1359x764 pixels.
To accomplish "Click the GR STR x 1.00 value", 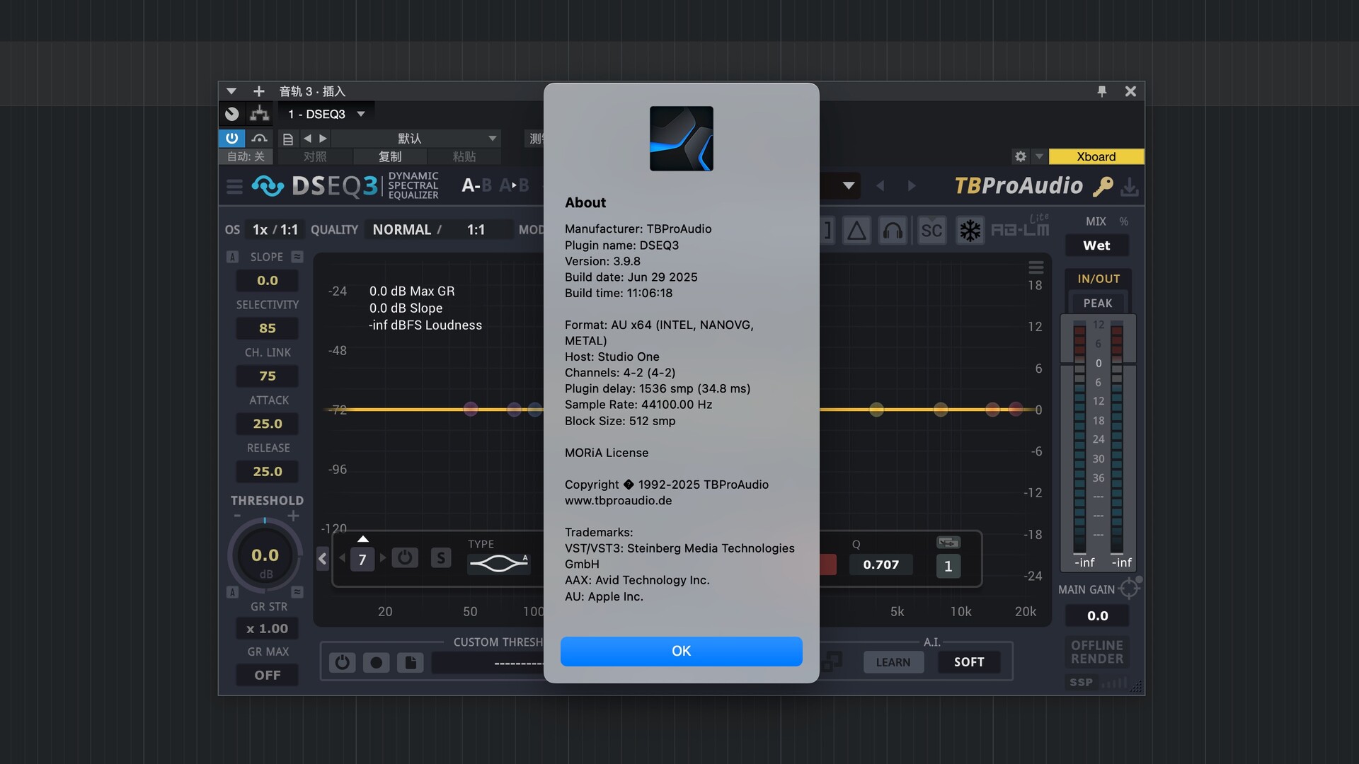I will pyautogui.click(x=267, y=629).
